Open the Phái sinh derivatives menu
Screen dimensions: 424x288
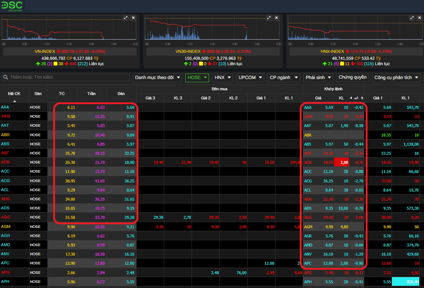click(319, 78)
